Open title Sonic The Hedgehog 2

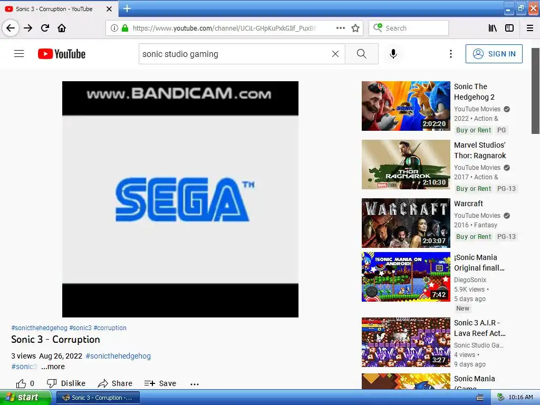tap(474, 92)
